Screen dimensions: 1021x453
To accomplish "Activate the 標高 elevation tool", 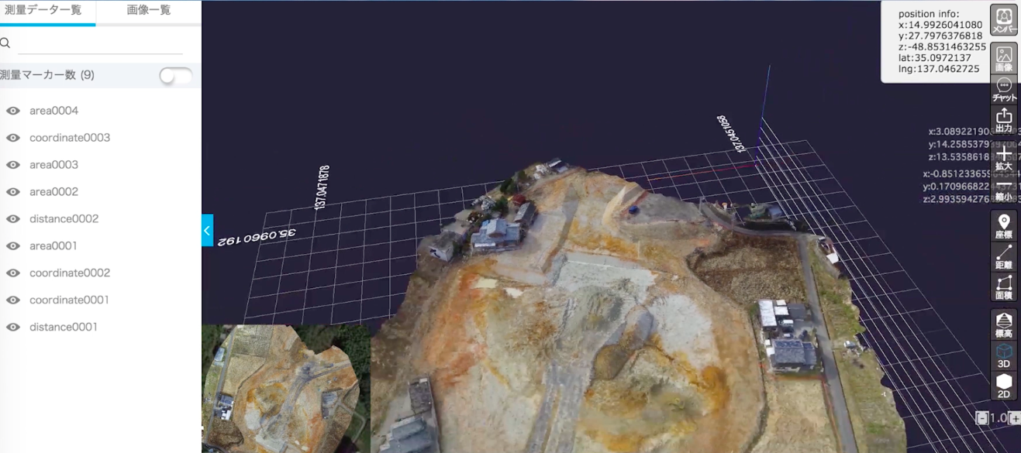I will pos(1004,324).
